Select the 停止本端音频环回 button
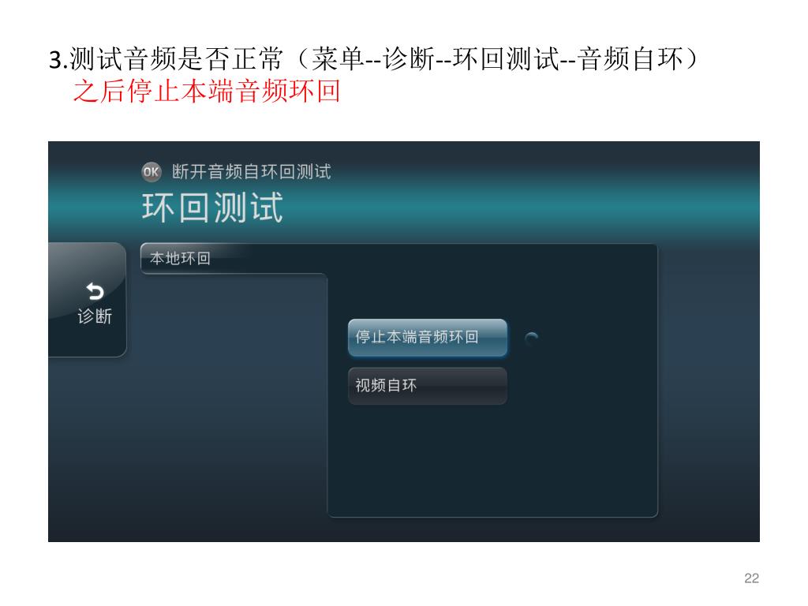 click(x=427, y=338)
